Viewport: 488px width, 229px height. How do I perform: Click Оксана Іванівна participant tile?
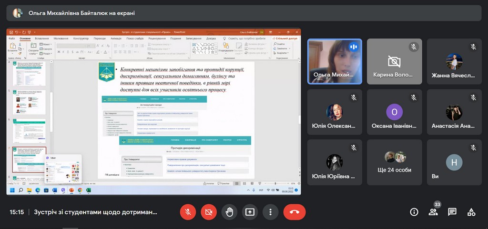(x=394, y=112)
